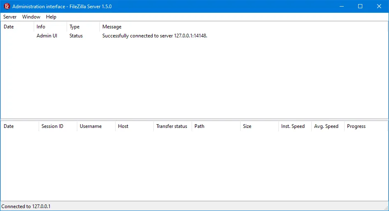389x211 pixels.
Task: Select the 'Admin UI' log cell
Action: 47,36
